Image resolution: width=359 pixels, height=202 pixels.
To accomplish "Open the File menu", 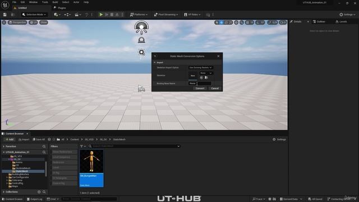I will click(14, 2).
